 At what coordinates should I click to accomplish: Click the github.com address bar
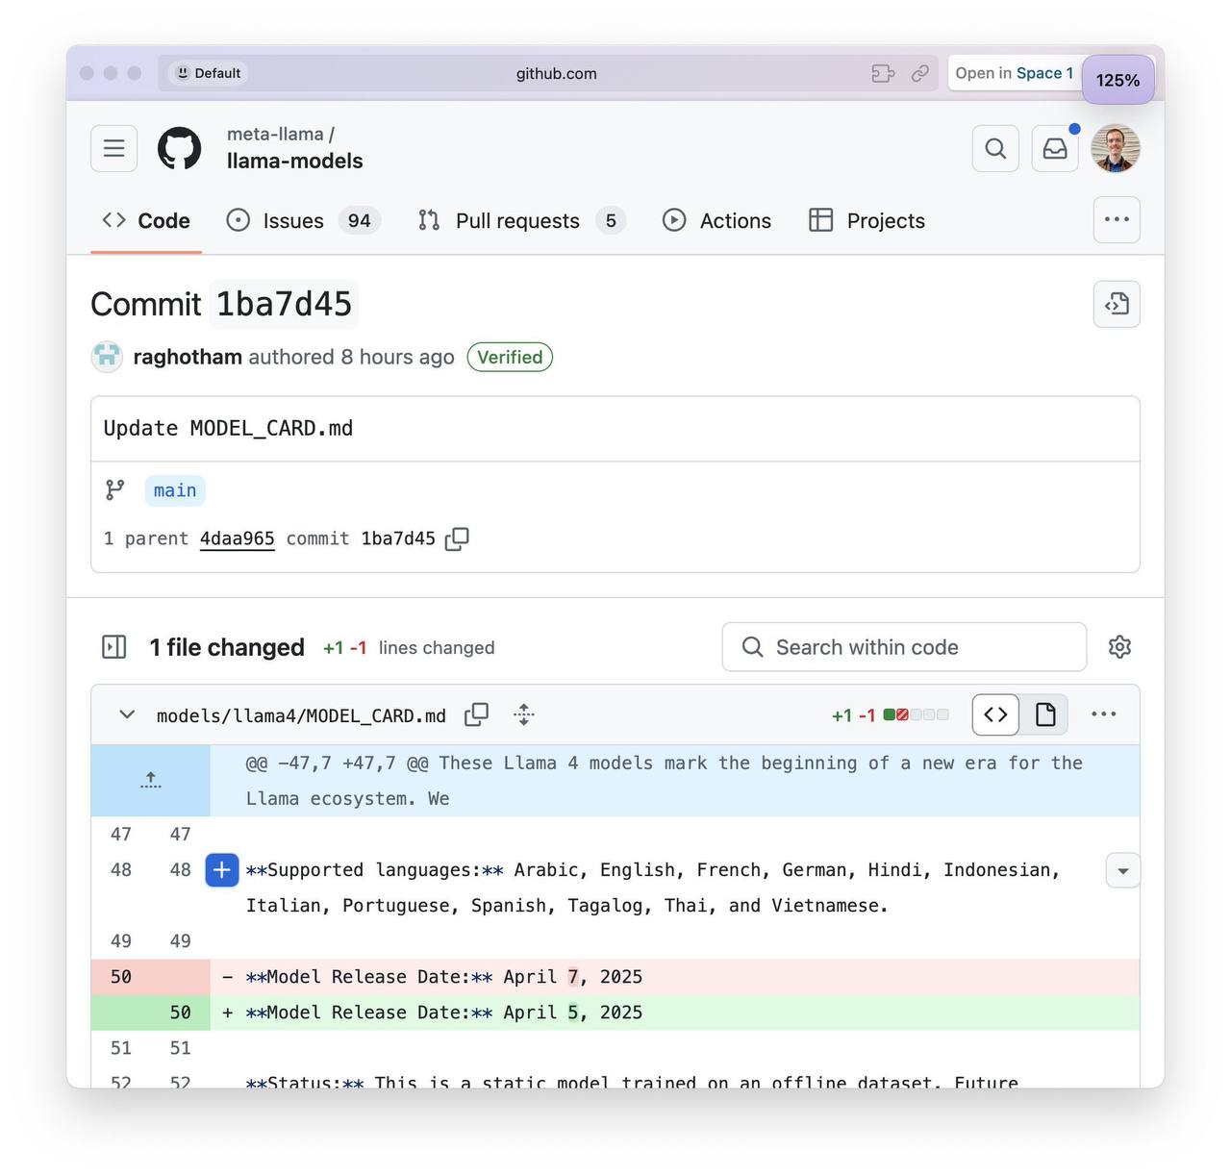tap(556, 73)
